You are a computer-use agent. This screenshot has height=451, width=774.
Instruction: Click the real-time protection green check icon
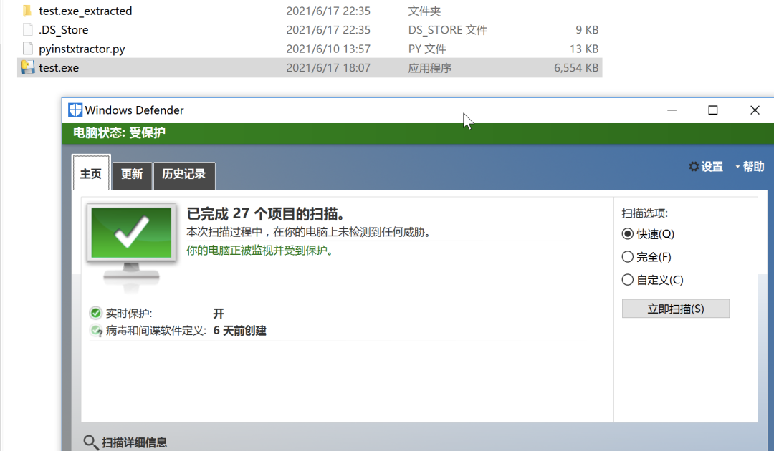96,313
